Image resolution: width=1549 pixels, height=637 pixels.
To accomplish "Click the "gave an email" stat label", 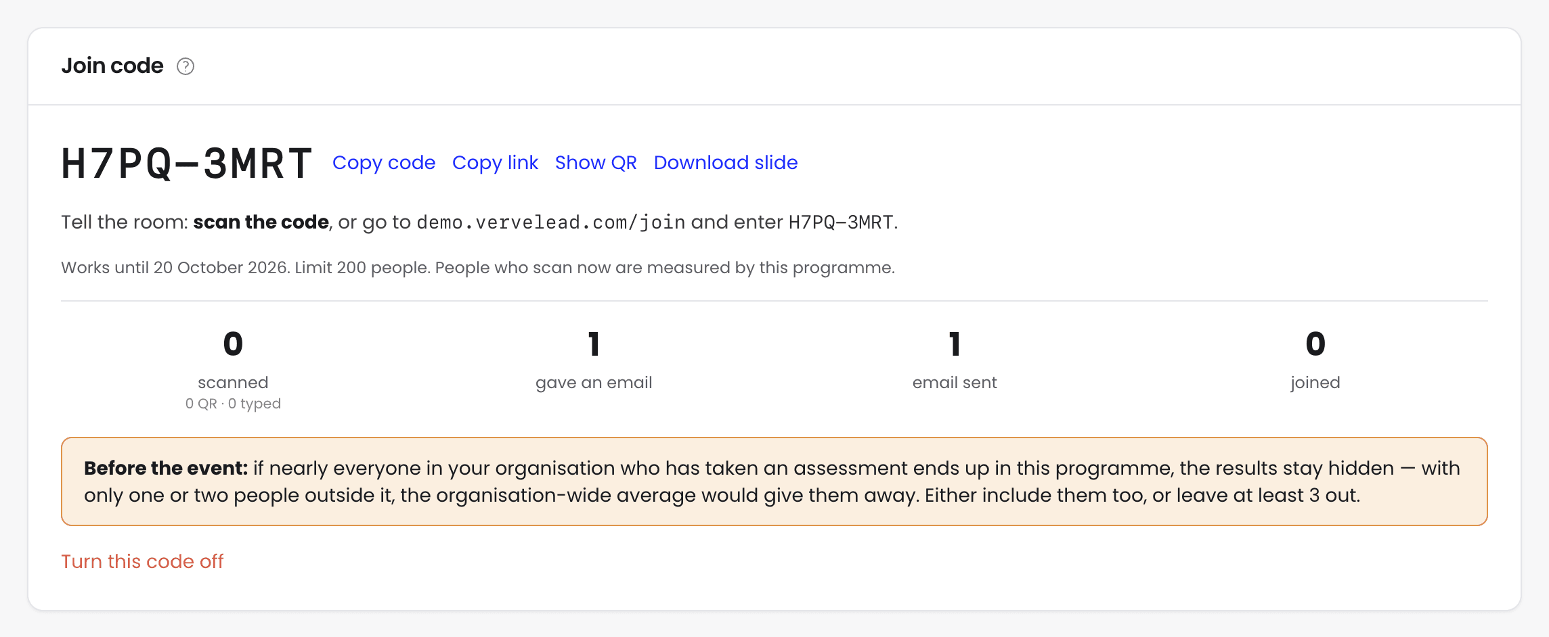I will [x=594, y=383].
